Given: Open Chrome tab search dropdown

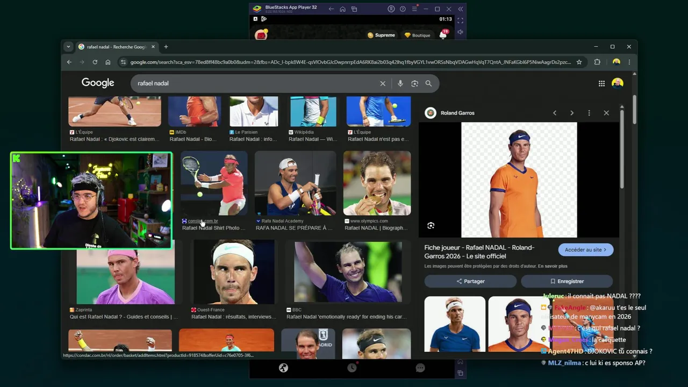Looking at the screenshot, I should [x=68, y=47].
